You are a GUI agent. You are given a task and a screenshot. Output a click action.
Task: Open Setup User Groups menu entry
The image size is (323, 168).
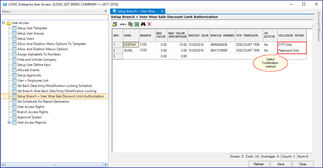tap(31, 33)
